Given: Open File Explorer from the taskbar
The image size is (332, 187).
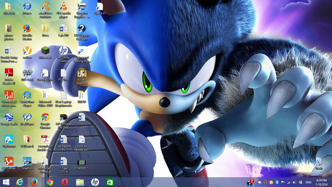Looking at the screenshot, I should coord(80,182).
